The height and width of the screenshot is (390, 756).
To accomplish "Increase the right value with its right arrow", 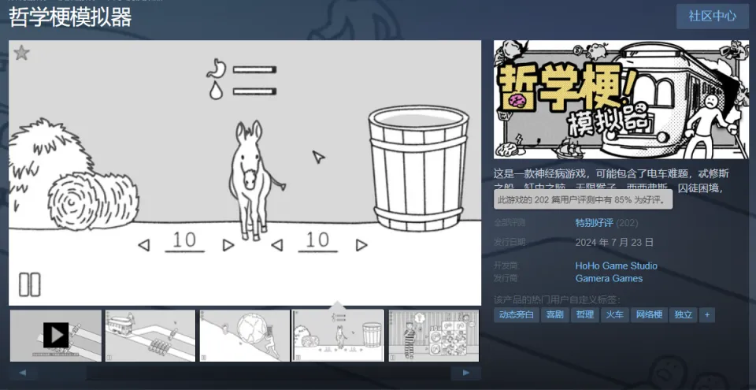I will 361,245.
